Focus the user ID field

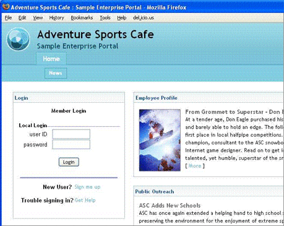point(71,134)
